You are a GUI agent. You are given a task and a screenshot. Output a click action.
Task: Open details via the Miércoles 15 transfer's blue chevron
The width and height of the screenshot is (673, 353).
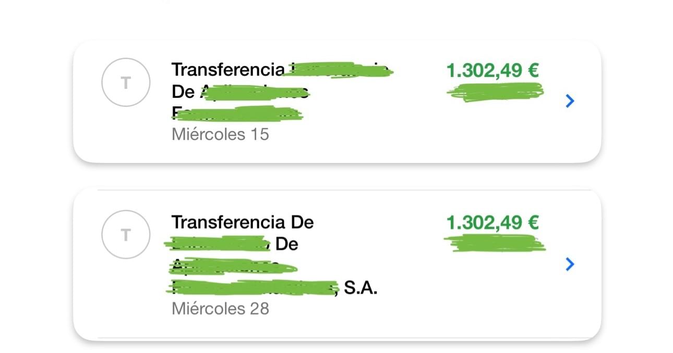coord(570,101)
